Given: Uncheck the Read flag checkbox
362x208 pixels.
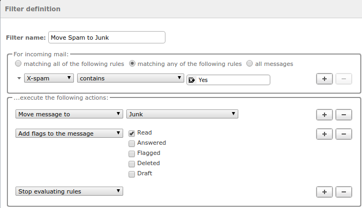Looking at the screenshot, I should [x=132, y=133].
